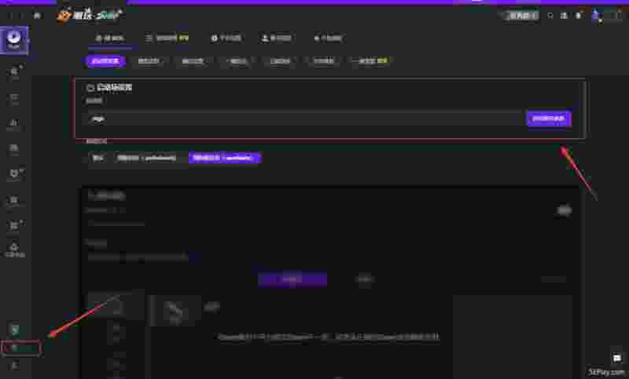Open the chat bubble icon at bottom right
The image size is (629, 379).
point(616,359)
